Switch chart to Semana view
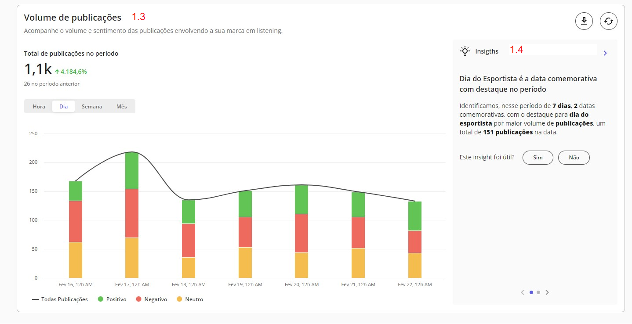The width and height of the screenshot is (632, 324). 92,107
